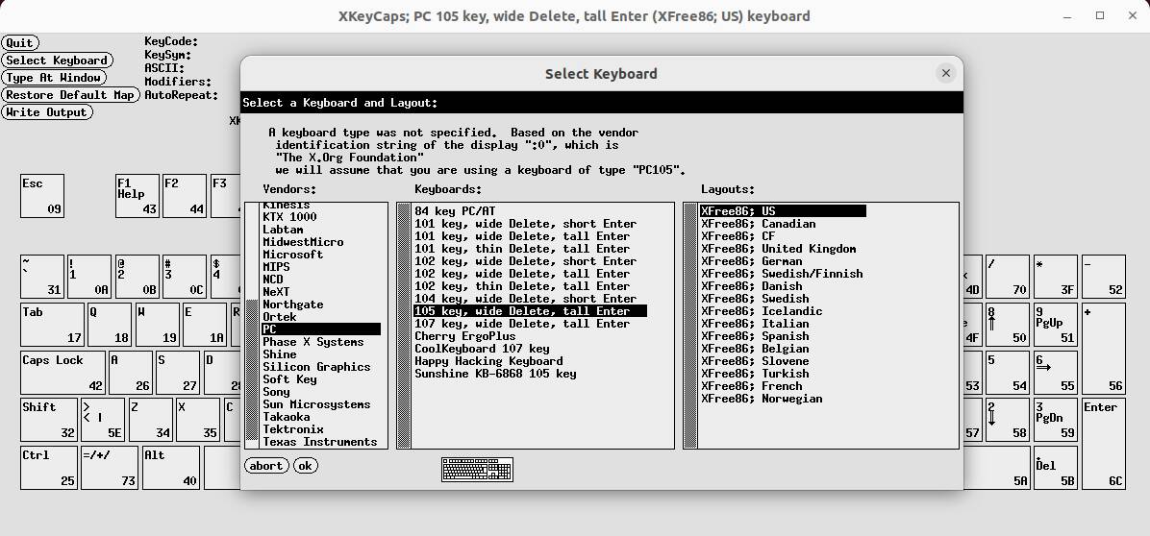
Task: Close the Select Keyboard dialog with X
Action: click(x=945, y=73)
